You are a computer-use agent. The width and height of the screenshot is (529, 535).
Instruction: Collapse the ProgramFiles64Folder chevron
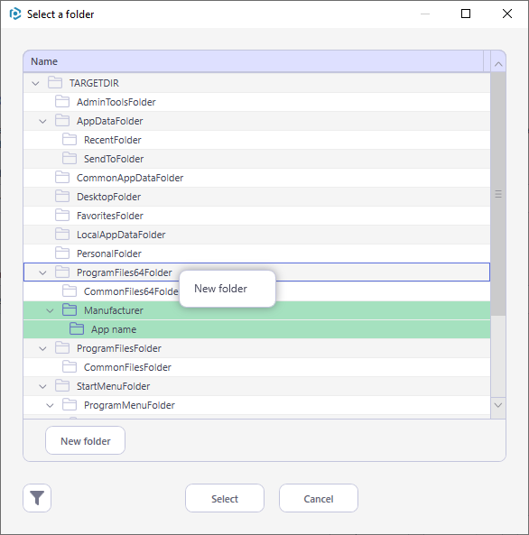coord(42,272)
